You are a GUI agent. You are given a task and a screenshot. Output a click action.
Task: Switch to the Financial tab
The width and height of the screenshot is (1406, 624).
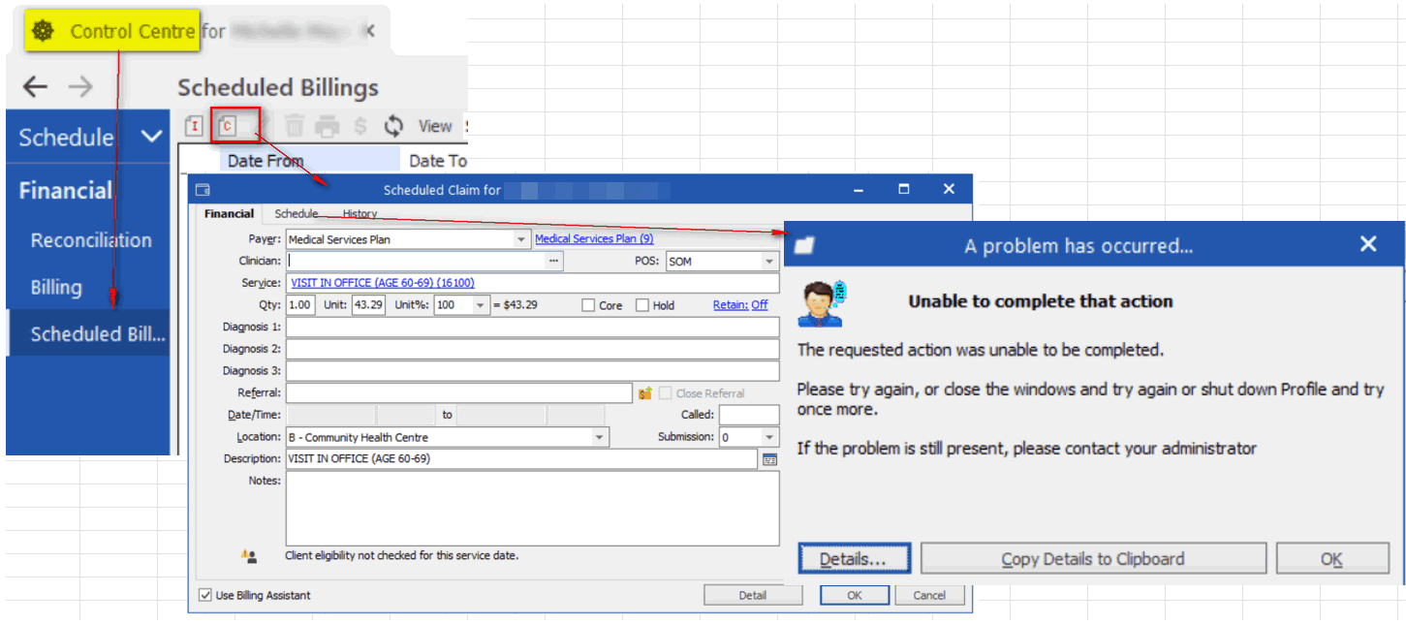click(229, 213)
